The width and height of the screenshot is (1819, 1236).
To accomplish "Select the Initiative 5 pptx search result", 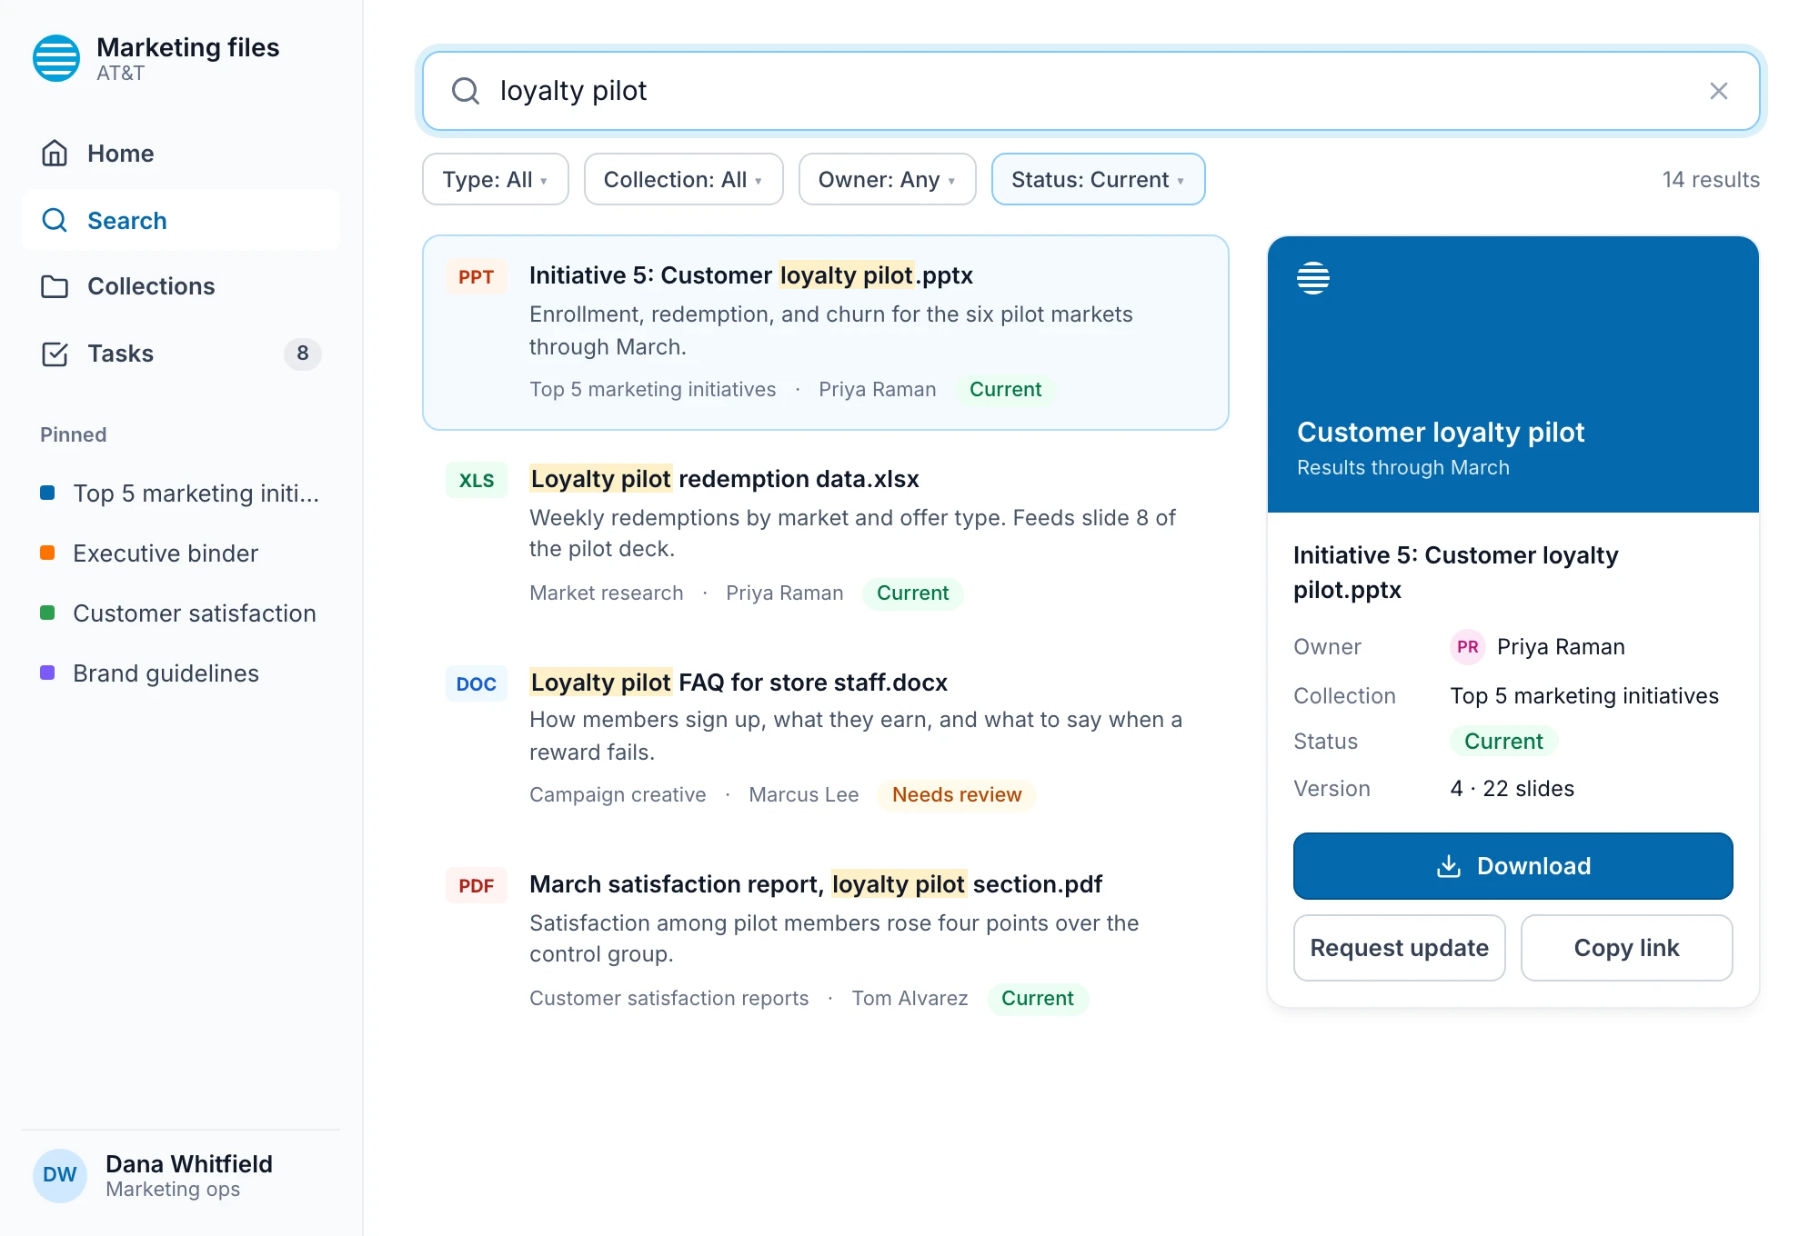I will 825,333.
